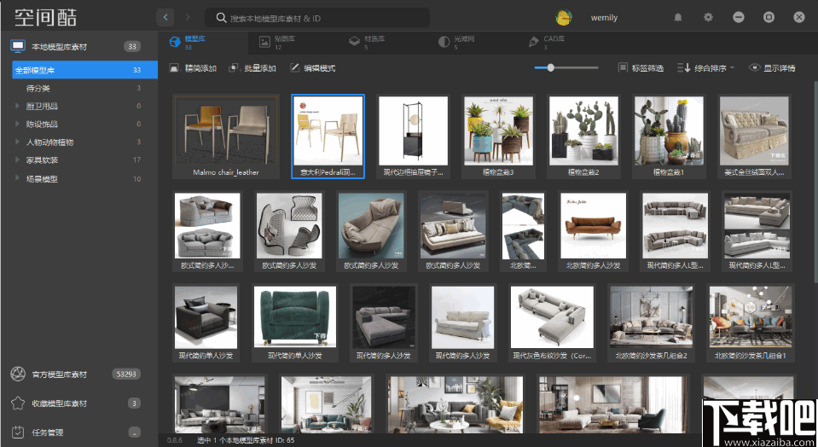Expand the 人物动物植物 category
The height and width of the screenshot is (447, 818).
17,142
